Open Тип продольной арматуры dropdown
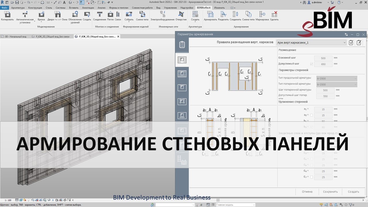This screenshot has height=207, width=368. (x=337, y=78)
